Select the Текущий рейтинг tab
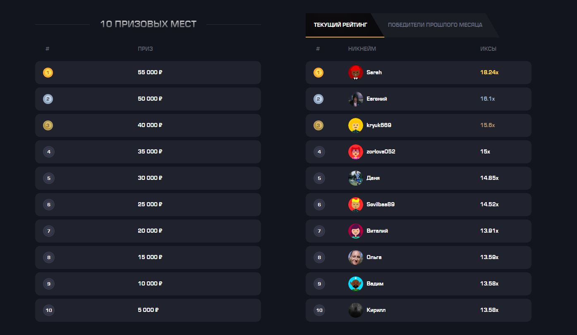This screenshot has height=335, width=577. click(x=340, y=25)
